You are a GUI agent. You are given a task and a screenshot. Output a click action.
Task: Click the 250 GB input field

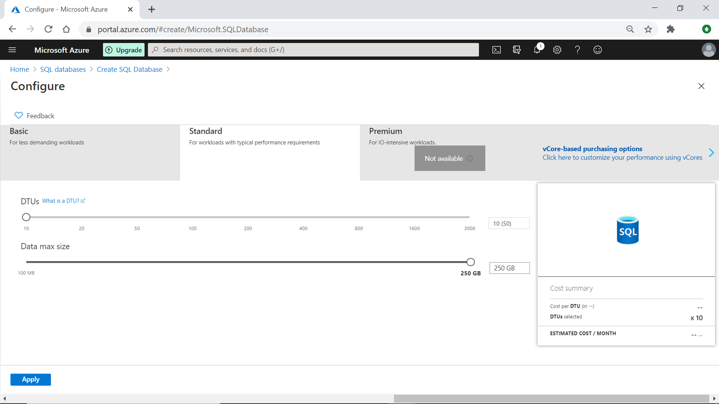509,268
